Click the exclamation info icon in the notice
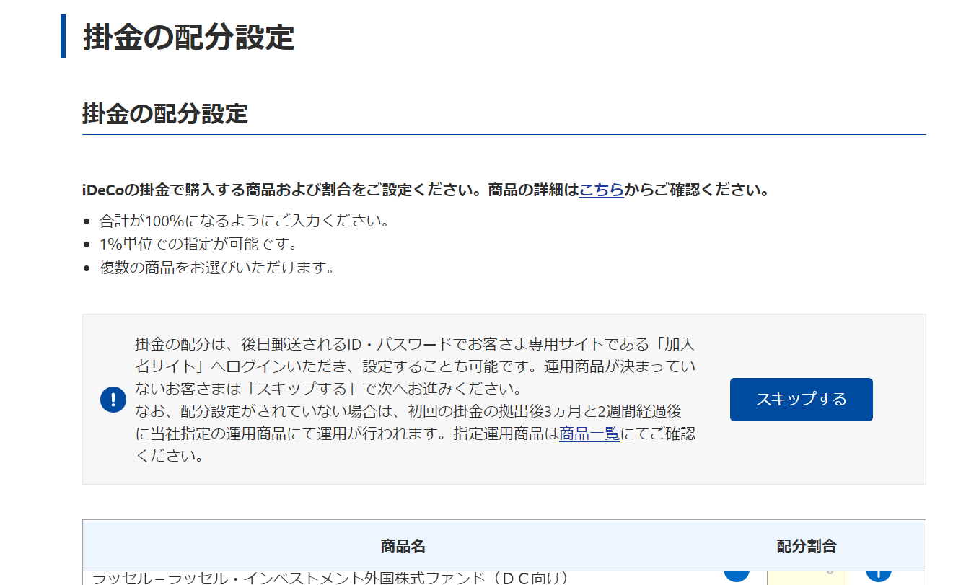The width and height of the screenshot is (979, 585). (x=113, y=399)
